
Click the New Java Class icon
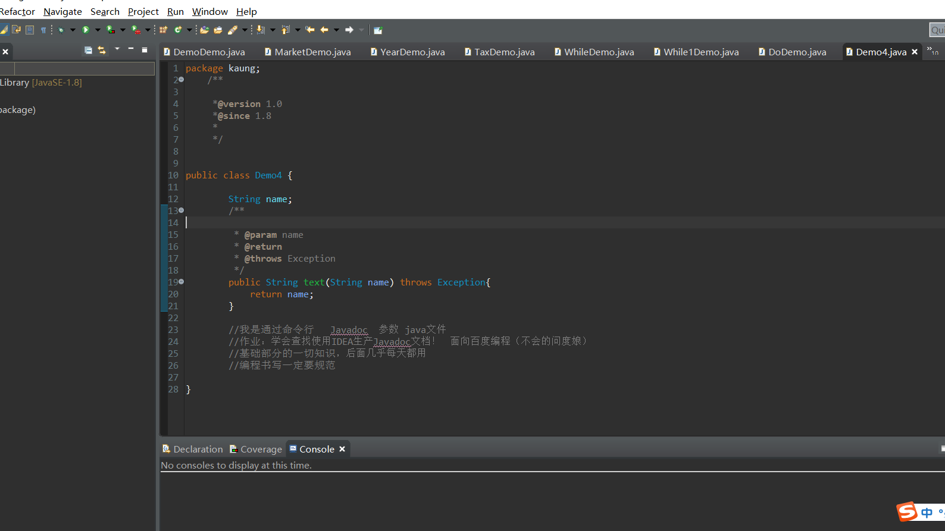[177, 30]
